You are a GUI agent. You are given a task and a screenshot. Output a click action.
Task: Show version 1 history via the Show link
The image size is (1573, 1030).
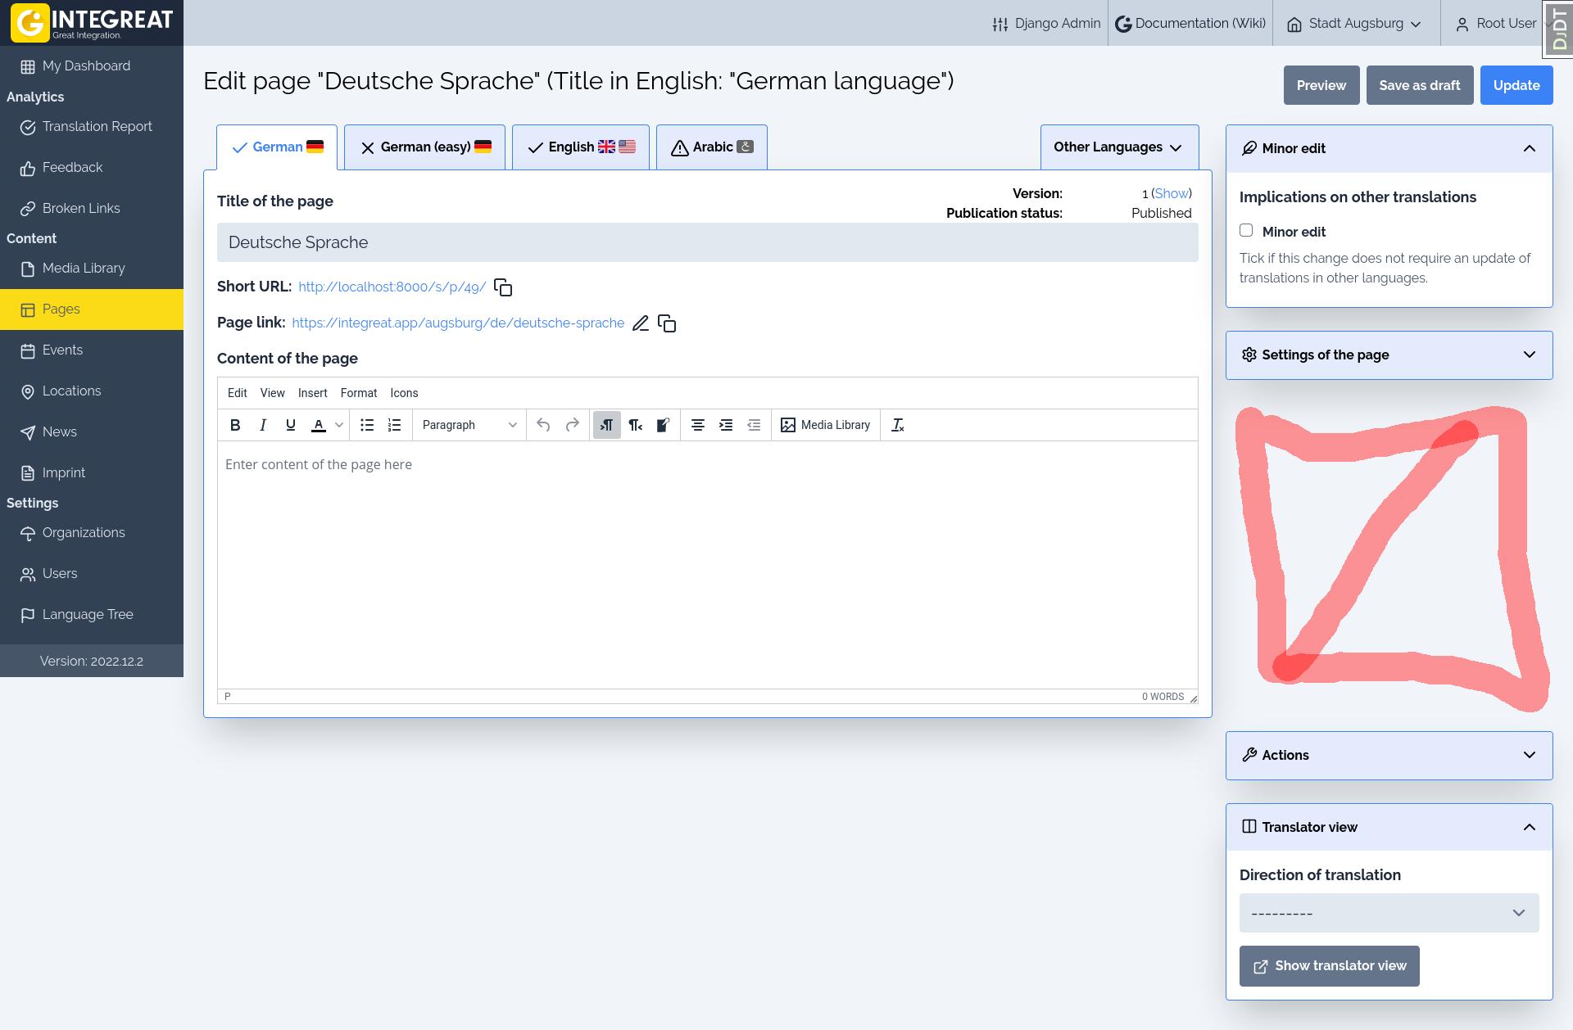tap(1171, 193)
